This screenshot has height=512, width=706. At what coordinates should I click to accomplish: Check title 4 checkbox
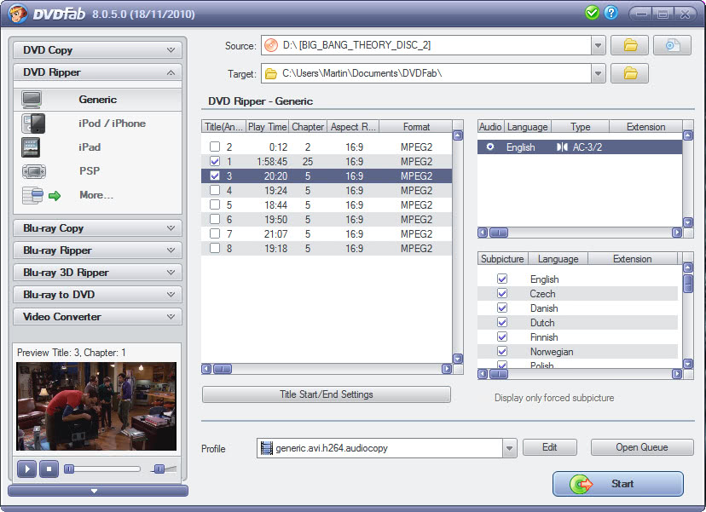[x=215, y=190]
